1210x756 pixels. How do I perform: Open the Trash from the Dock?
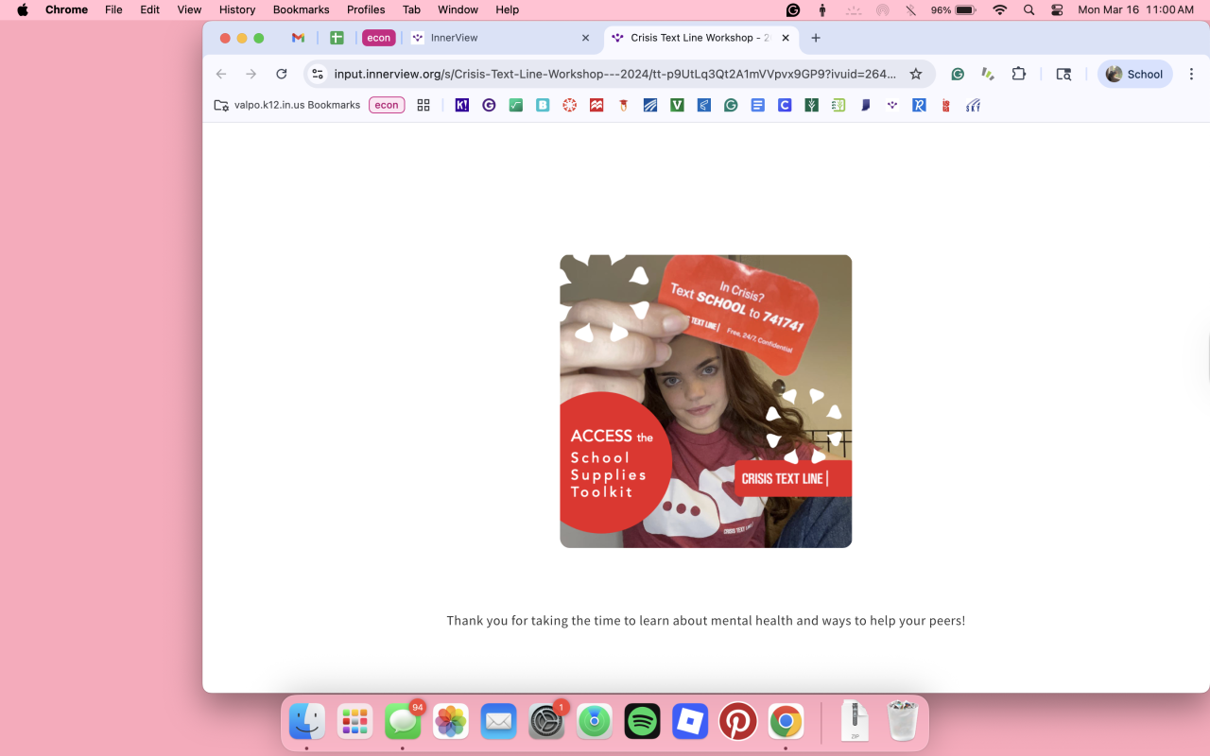pos(904,722)
